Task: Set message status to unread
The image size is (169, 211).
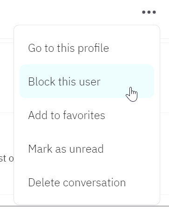Action: tap(87, 149)
